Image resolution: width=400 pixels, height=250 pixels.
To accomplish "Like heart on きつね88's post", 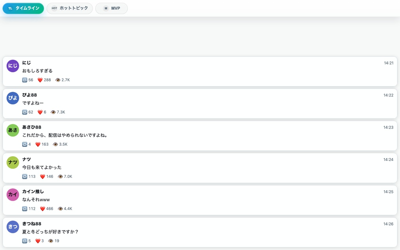I will coord(38,241).
